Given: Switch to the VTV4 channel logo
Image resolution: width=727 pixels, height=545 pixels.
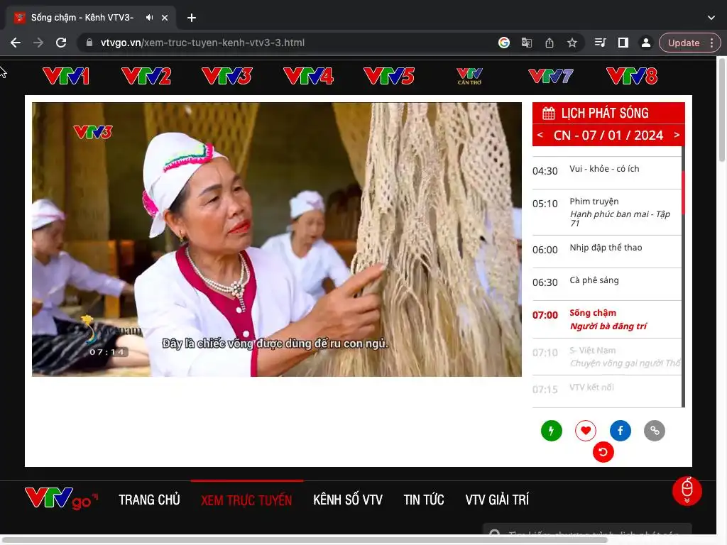Looking at the screenshot, I should (308, 76).
